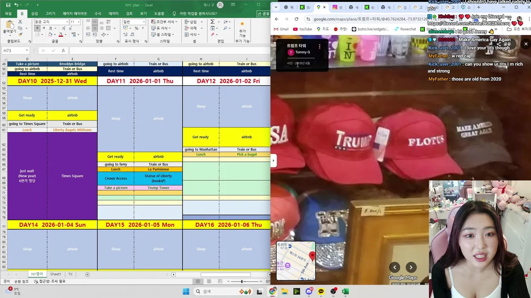Show previous photo in Google Maps
This screenshot has height=298, width=531.
click(x=395, y=267)
